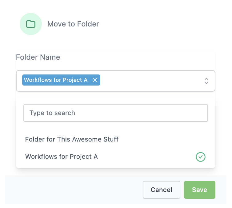The height and width of the screenshot is (208, 232).
Task: Click the up-down chevron in Folder Name field
Action: tap(206, 81)
